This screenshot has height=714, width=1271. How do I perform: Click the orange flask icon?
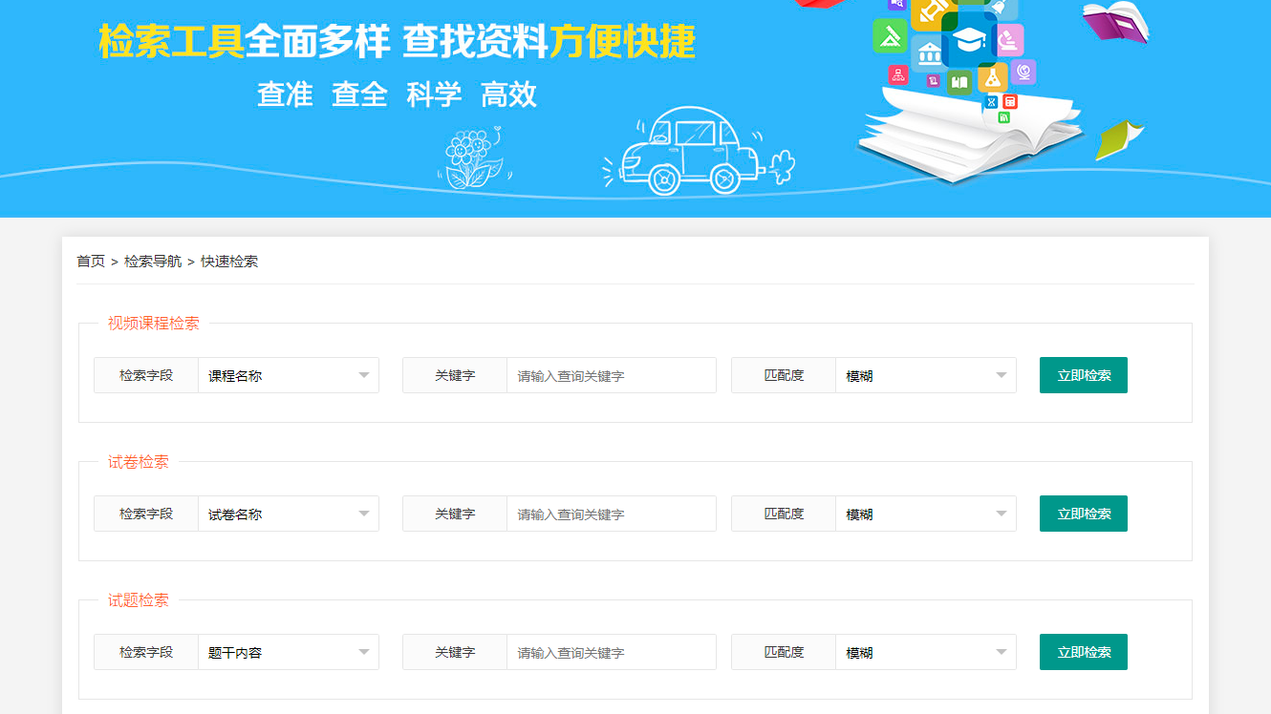click(993, 78)
